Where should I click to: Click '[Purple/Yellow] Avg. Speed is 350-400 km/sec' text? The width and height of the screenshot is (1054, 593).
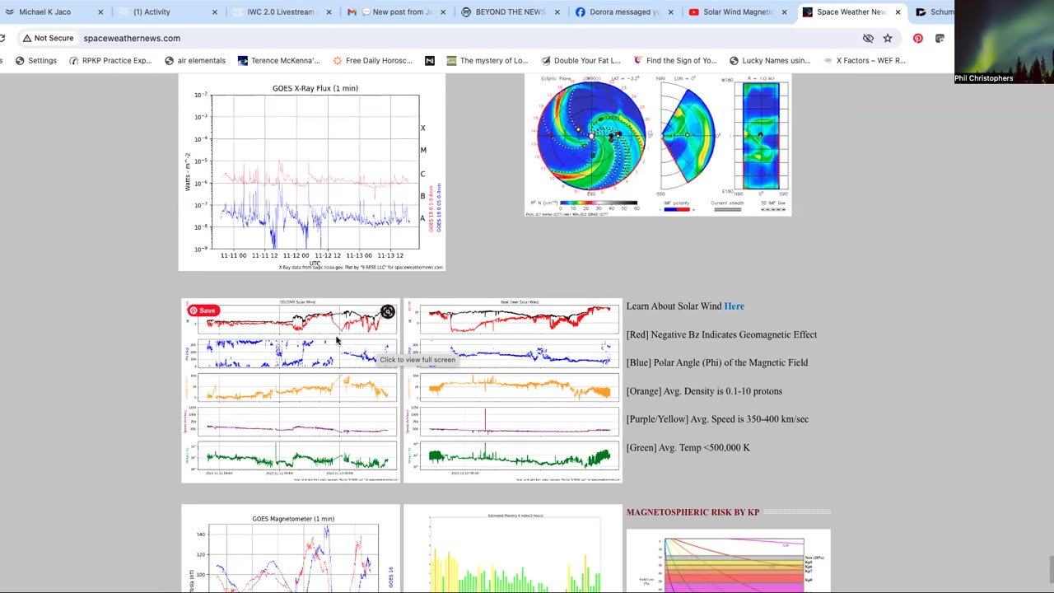717,419
